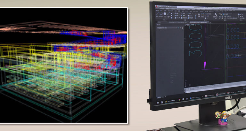Open the Windows Start button
This screenshot has width=246, height=131.
(158, 103)
